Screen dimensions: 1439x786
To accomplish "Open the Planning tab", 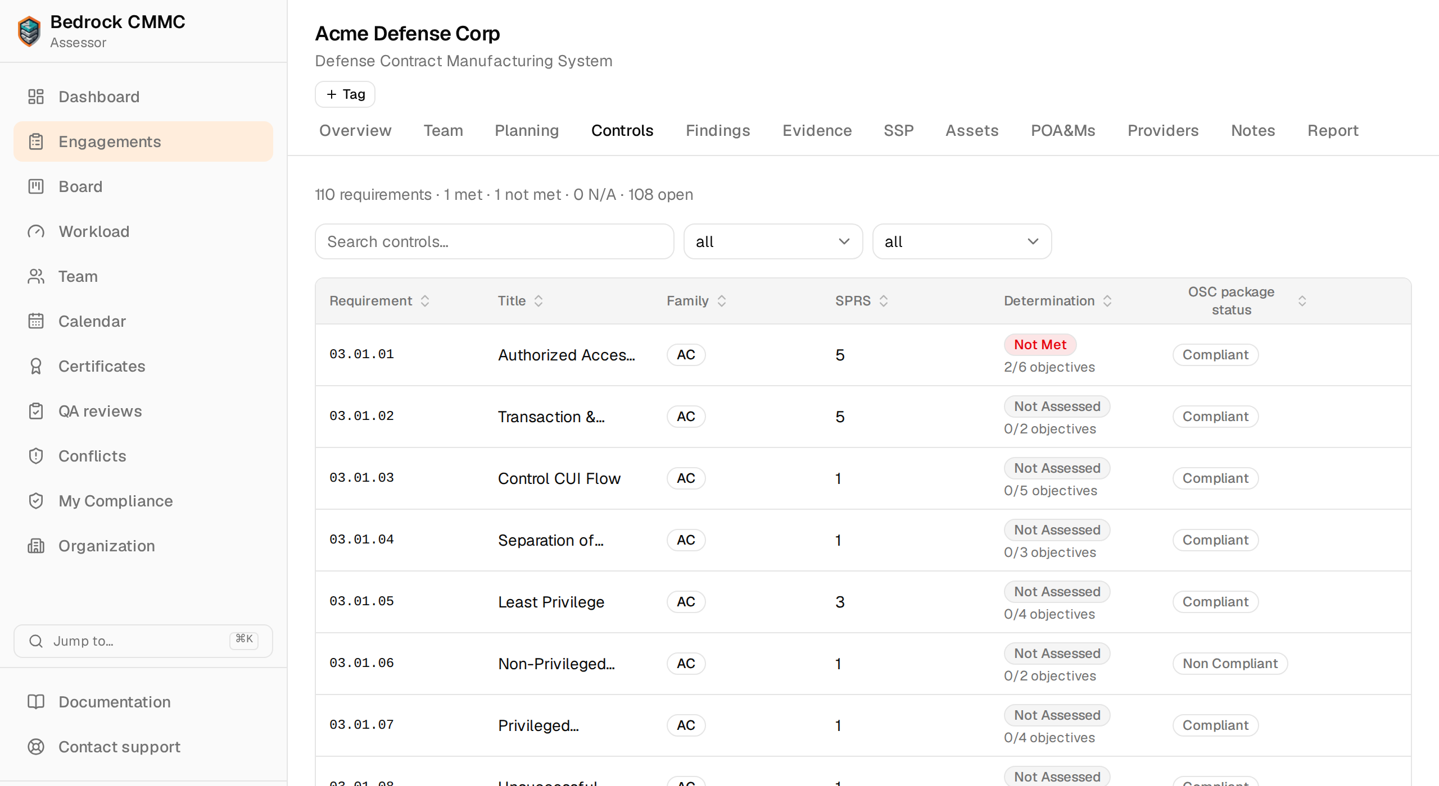I will pyautogui.click(x=527, y=130).
